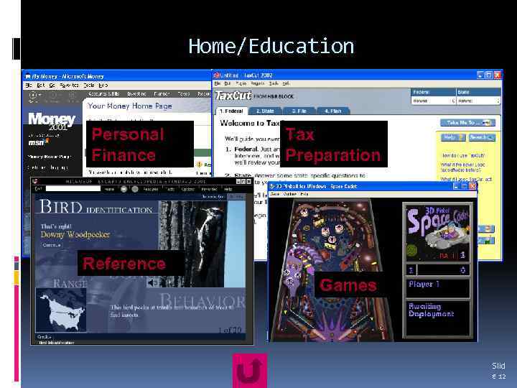Click the Microsoft Money title bar icon
This screenshot has height=388, width=517.
tap(28, 76)
